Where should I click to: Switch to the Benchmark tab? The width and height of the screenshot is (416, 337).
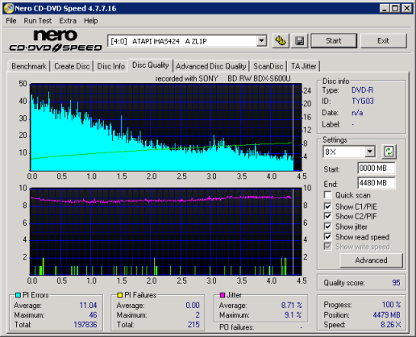click(x=29, y=66)
